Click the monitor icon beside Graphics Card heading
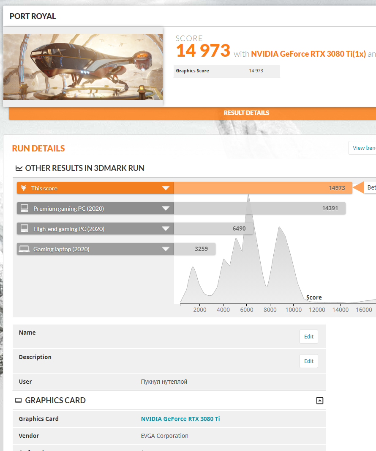Viewport: 376px width, 451px height. [19, 400]
